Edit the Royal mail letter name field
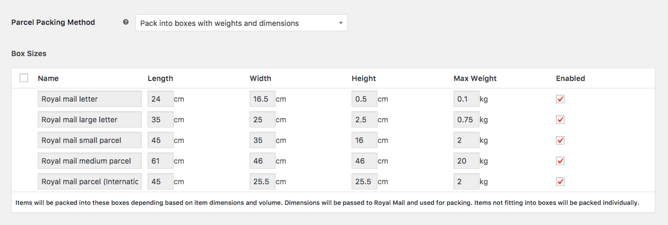Image resolution: width=668 pixels, height=225 pixels. coord(90,99)
